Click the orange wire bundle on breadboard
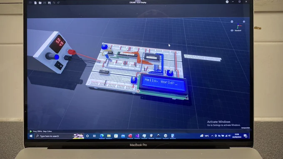The image size is (283, 159). pyautogui.click(x=140, y=59)
